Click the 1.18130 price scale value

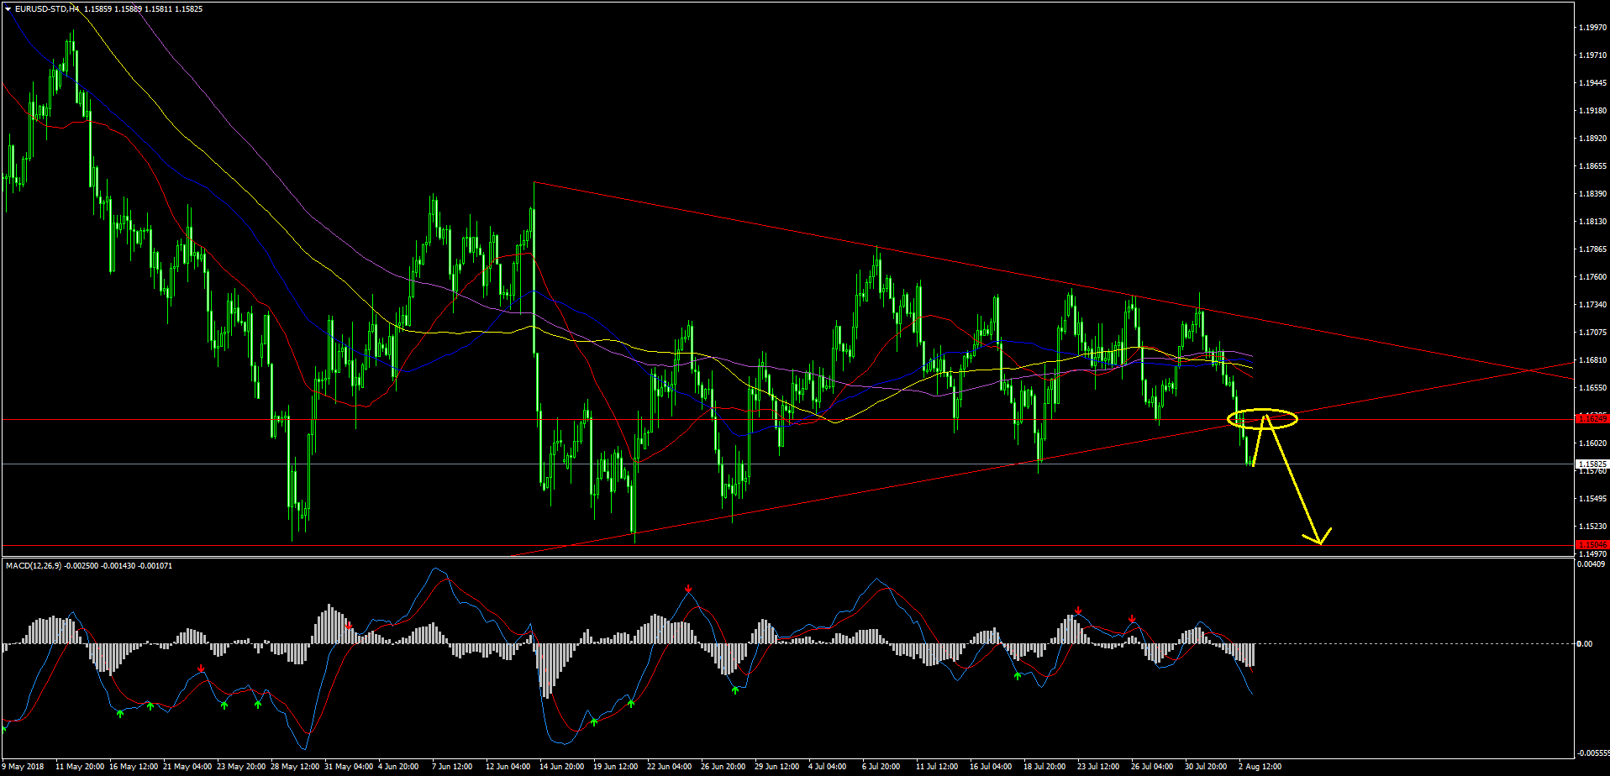(x=1593, y=222)
